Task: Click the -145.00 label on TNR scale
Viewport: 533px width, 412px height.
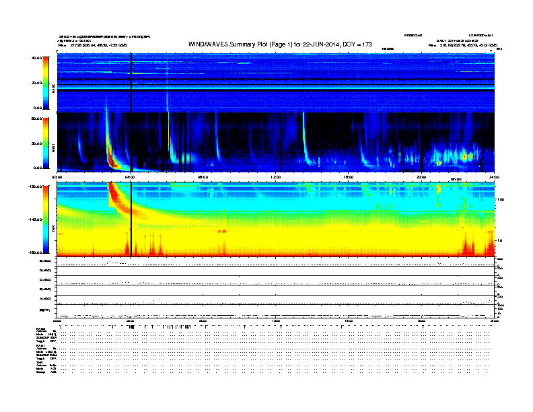Action: point(36,219)
